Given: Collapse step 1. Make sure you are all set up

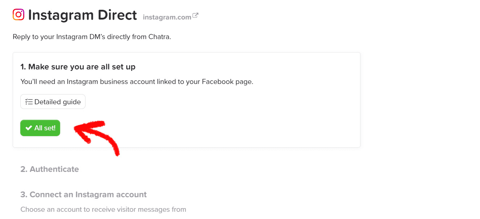Looking at the screenshot, I should 78,67.
